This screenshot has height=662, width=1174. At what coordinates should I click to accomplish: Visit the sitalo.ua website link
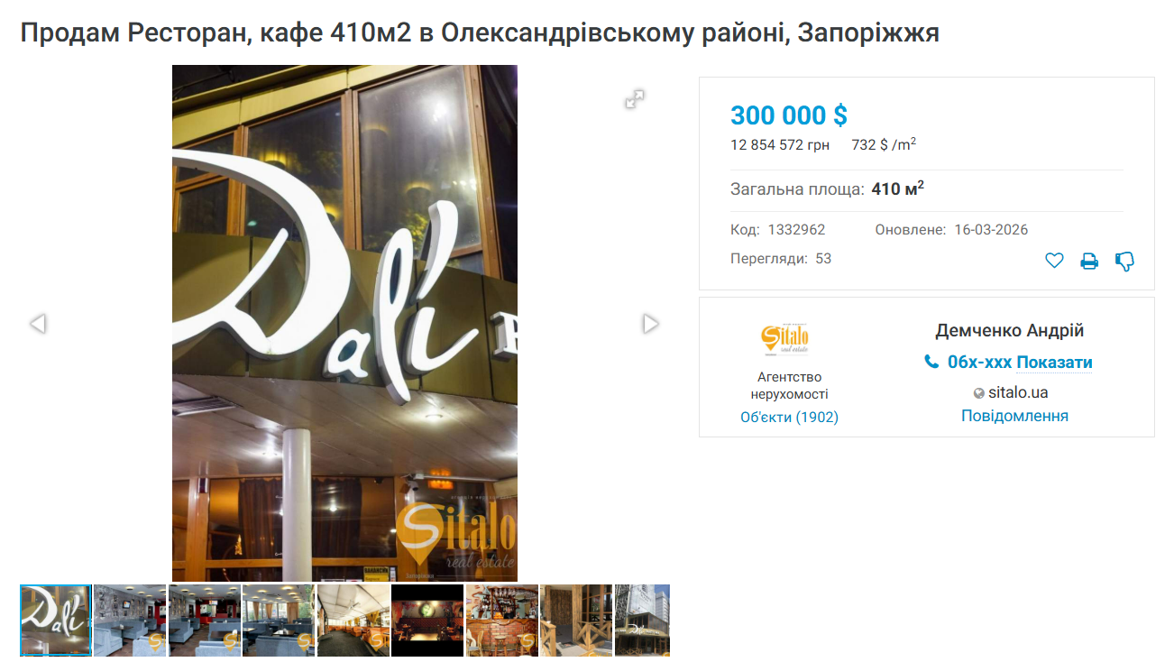[1018, 392]
